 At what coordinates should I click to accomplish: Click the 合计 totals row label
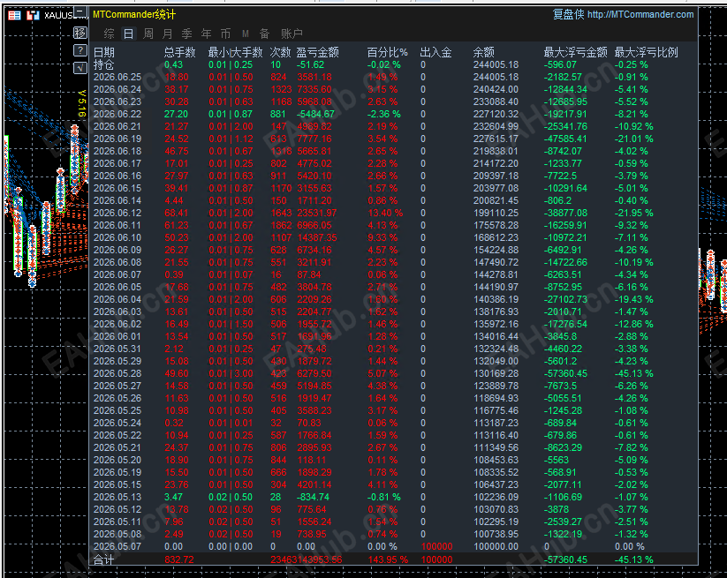[x=104, y=559]
